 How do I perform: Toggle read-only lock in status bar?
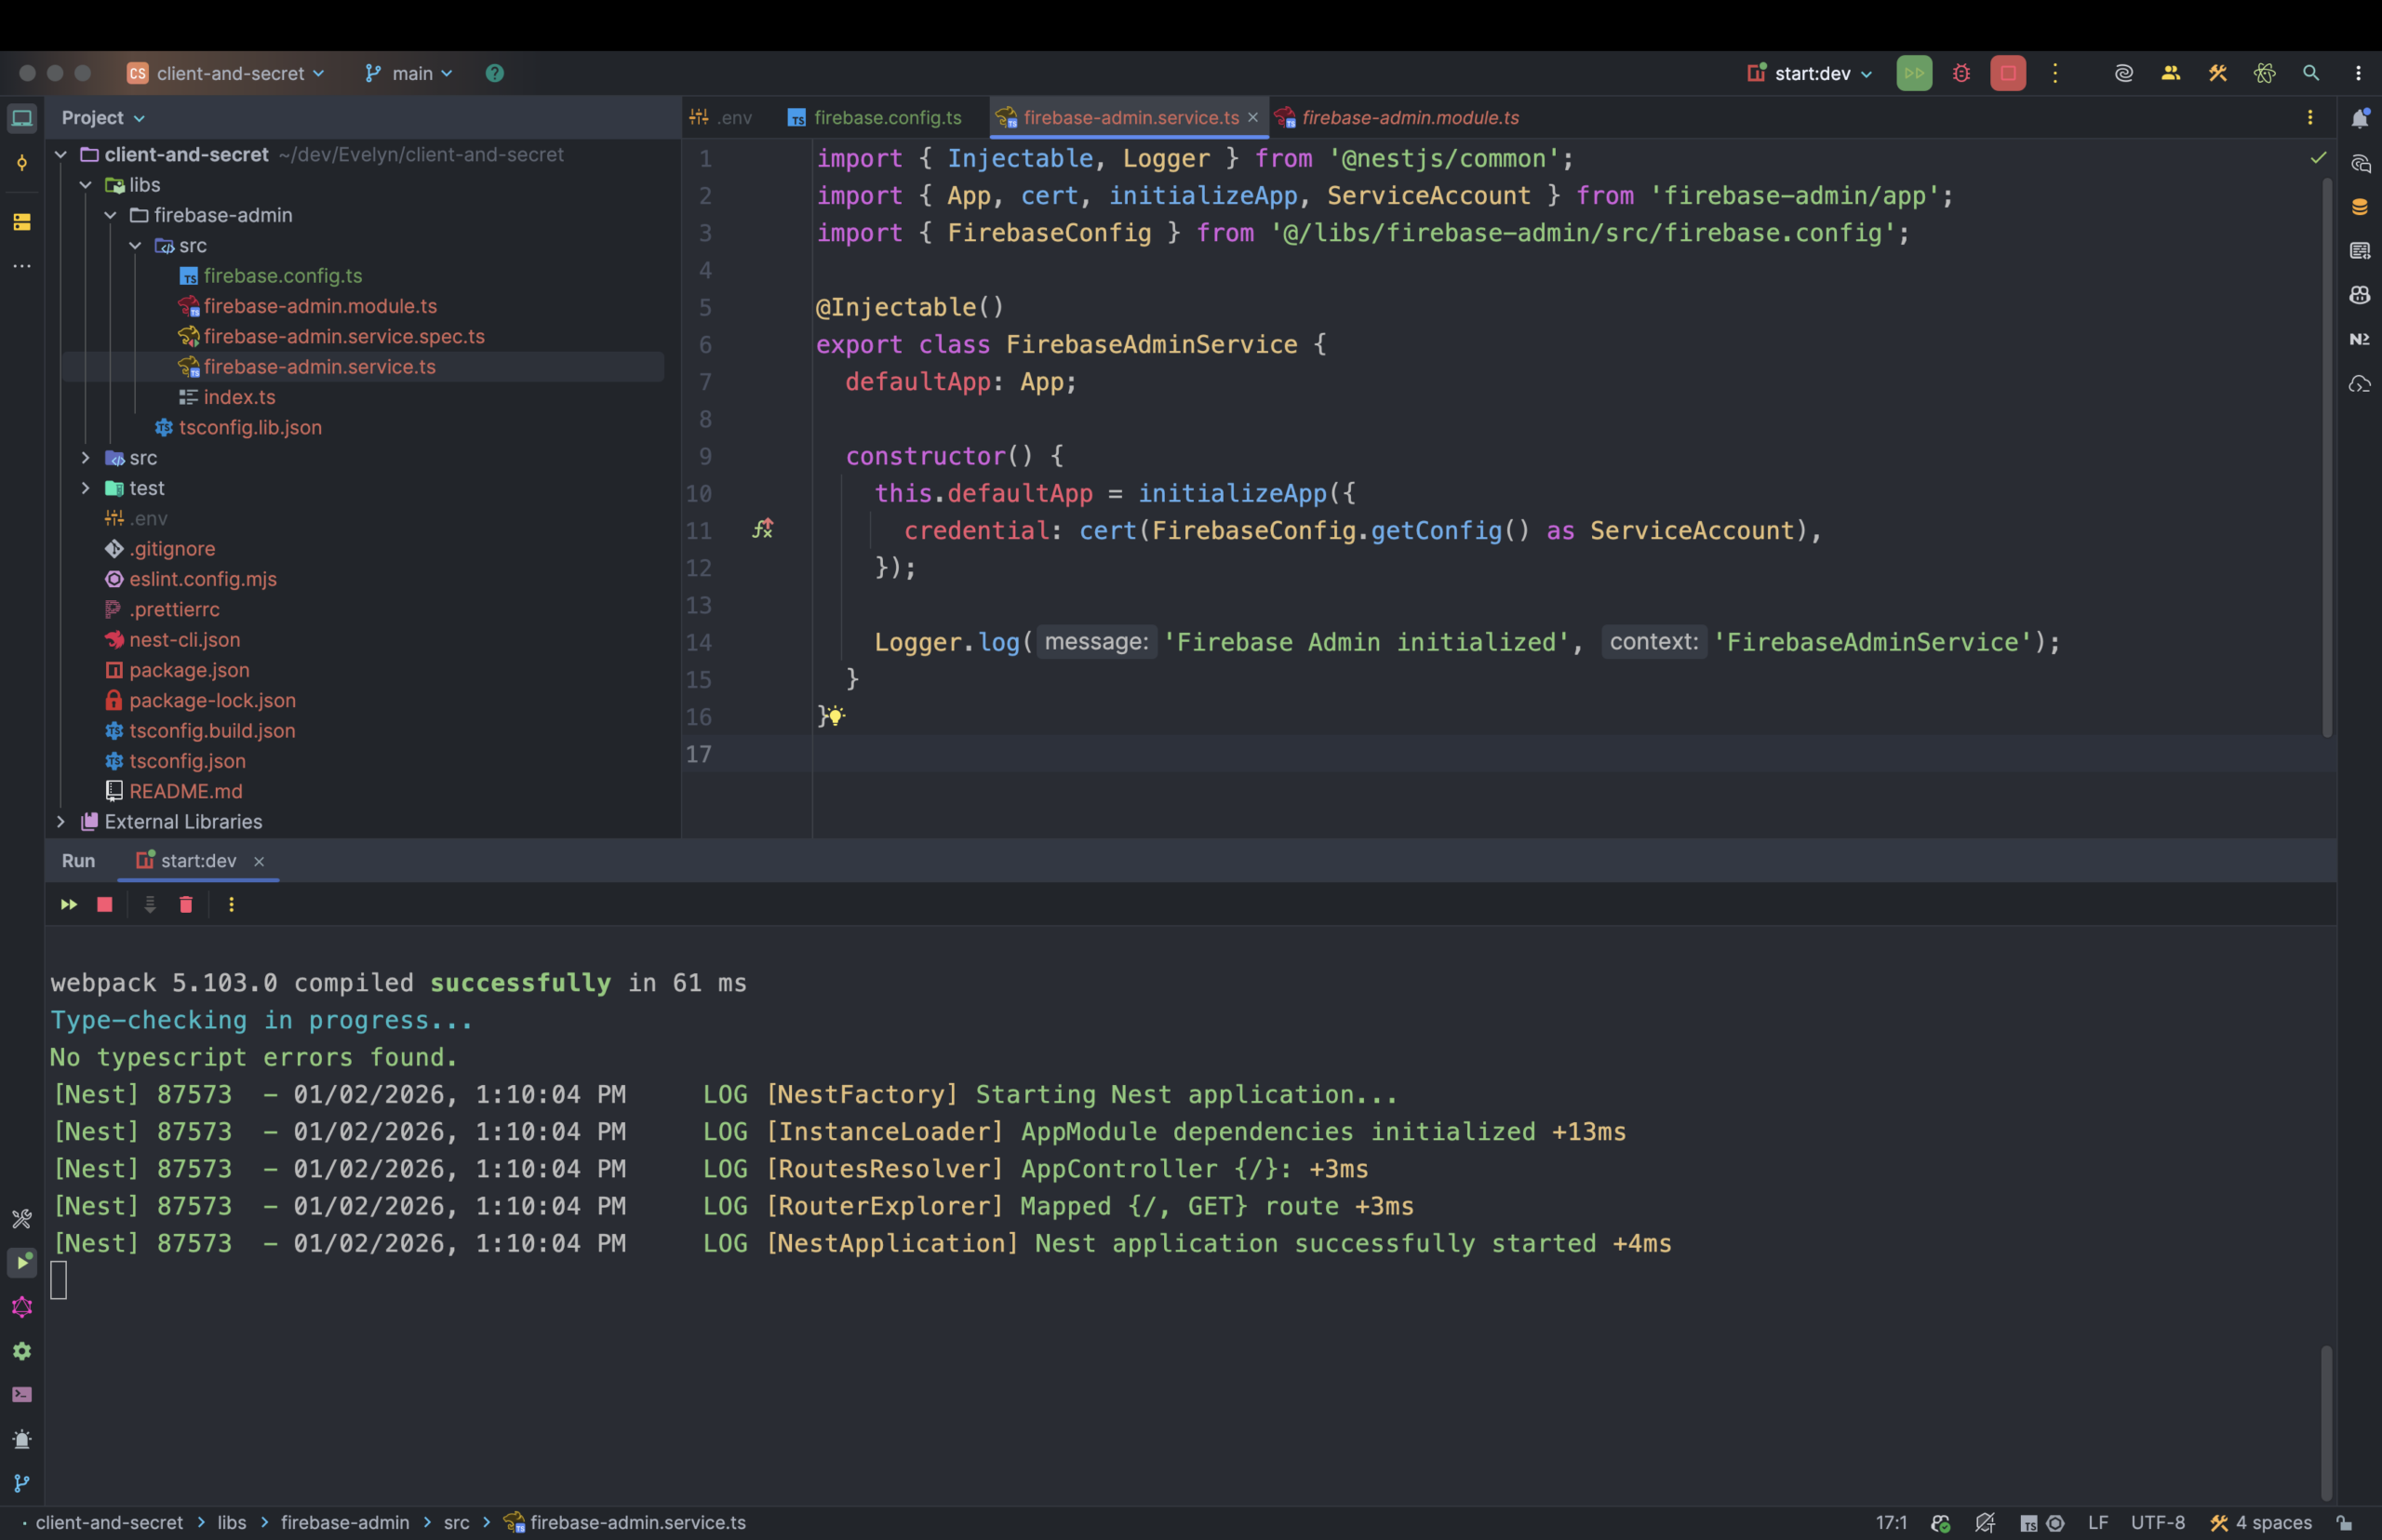click(x=2344, y=1523)
